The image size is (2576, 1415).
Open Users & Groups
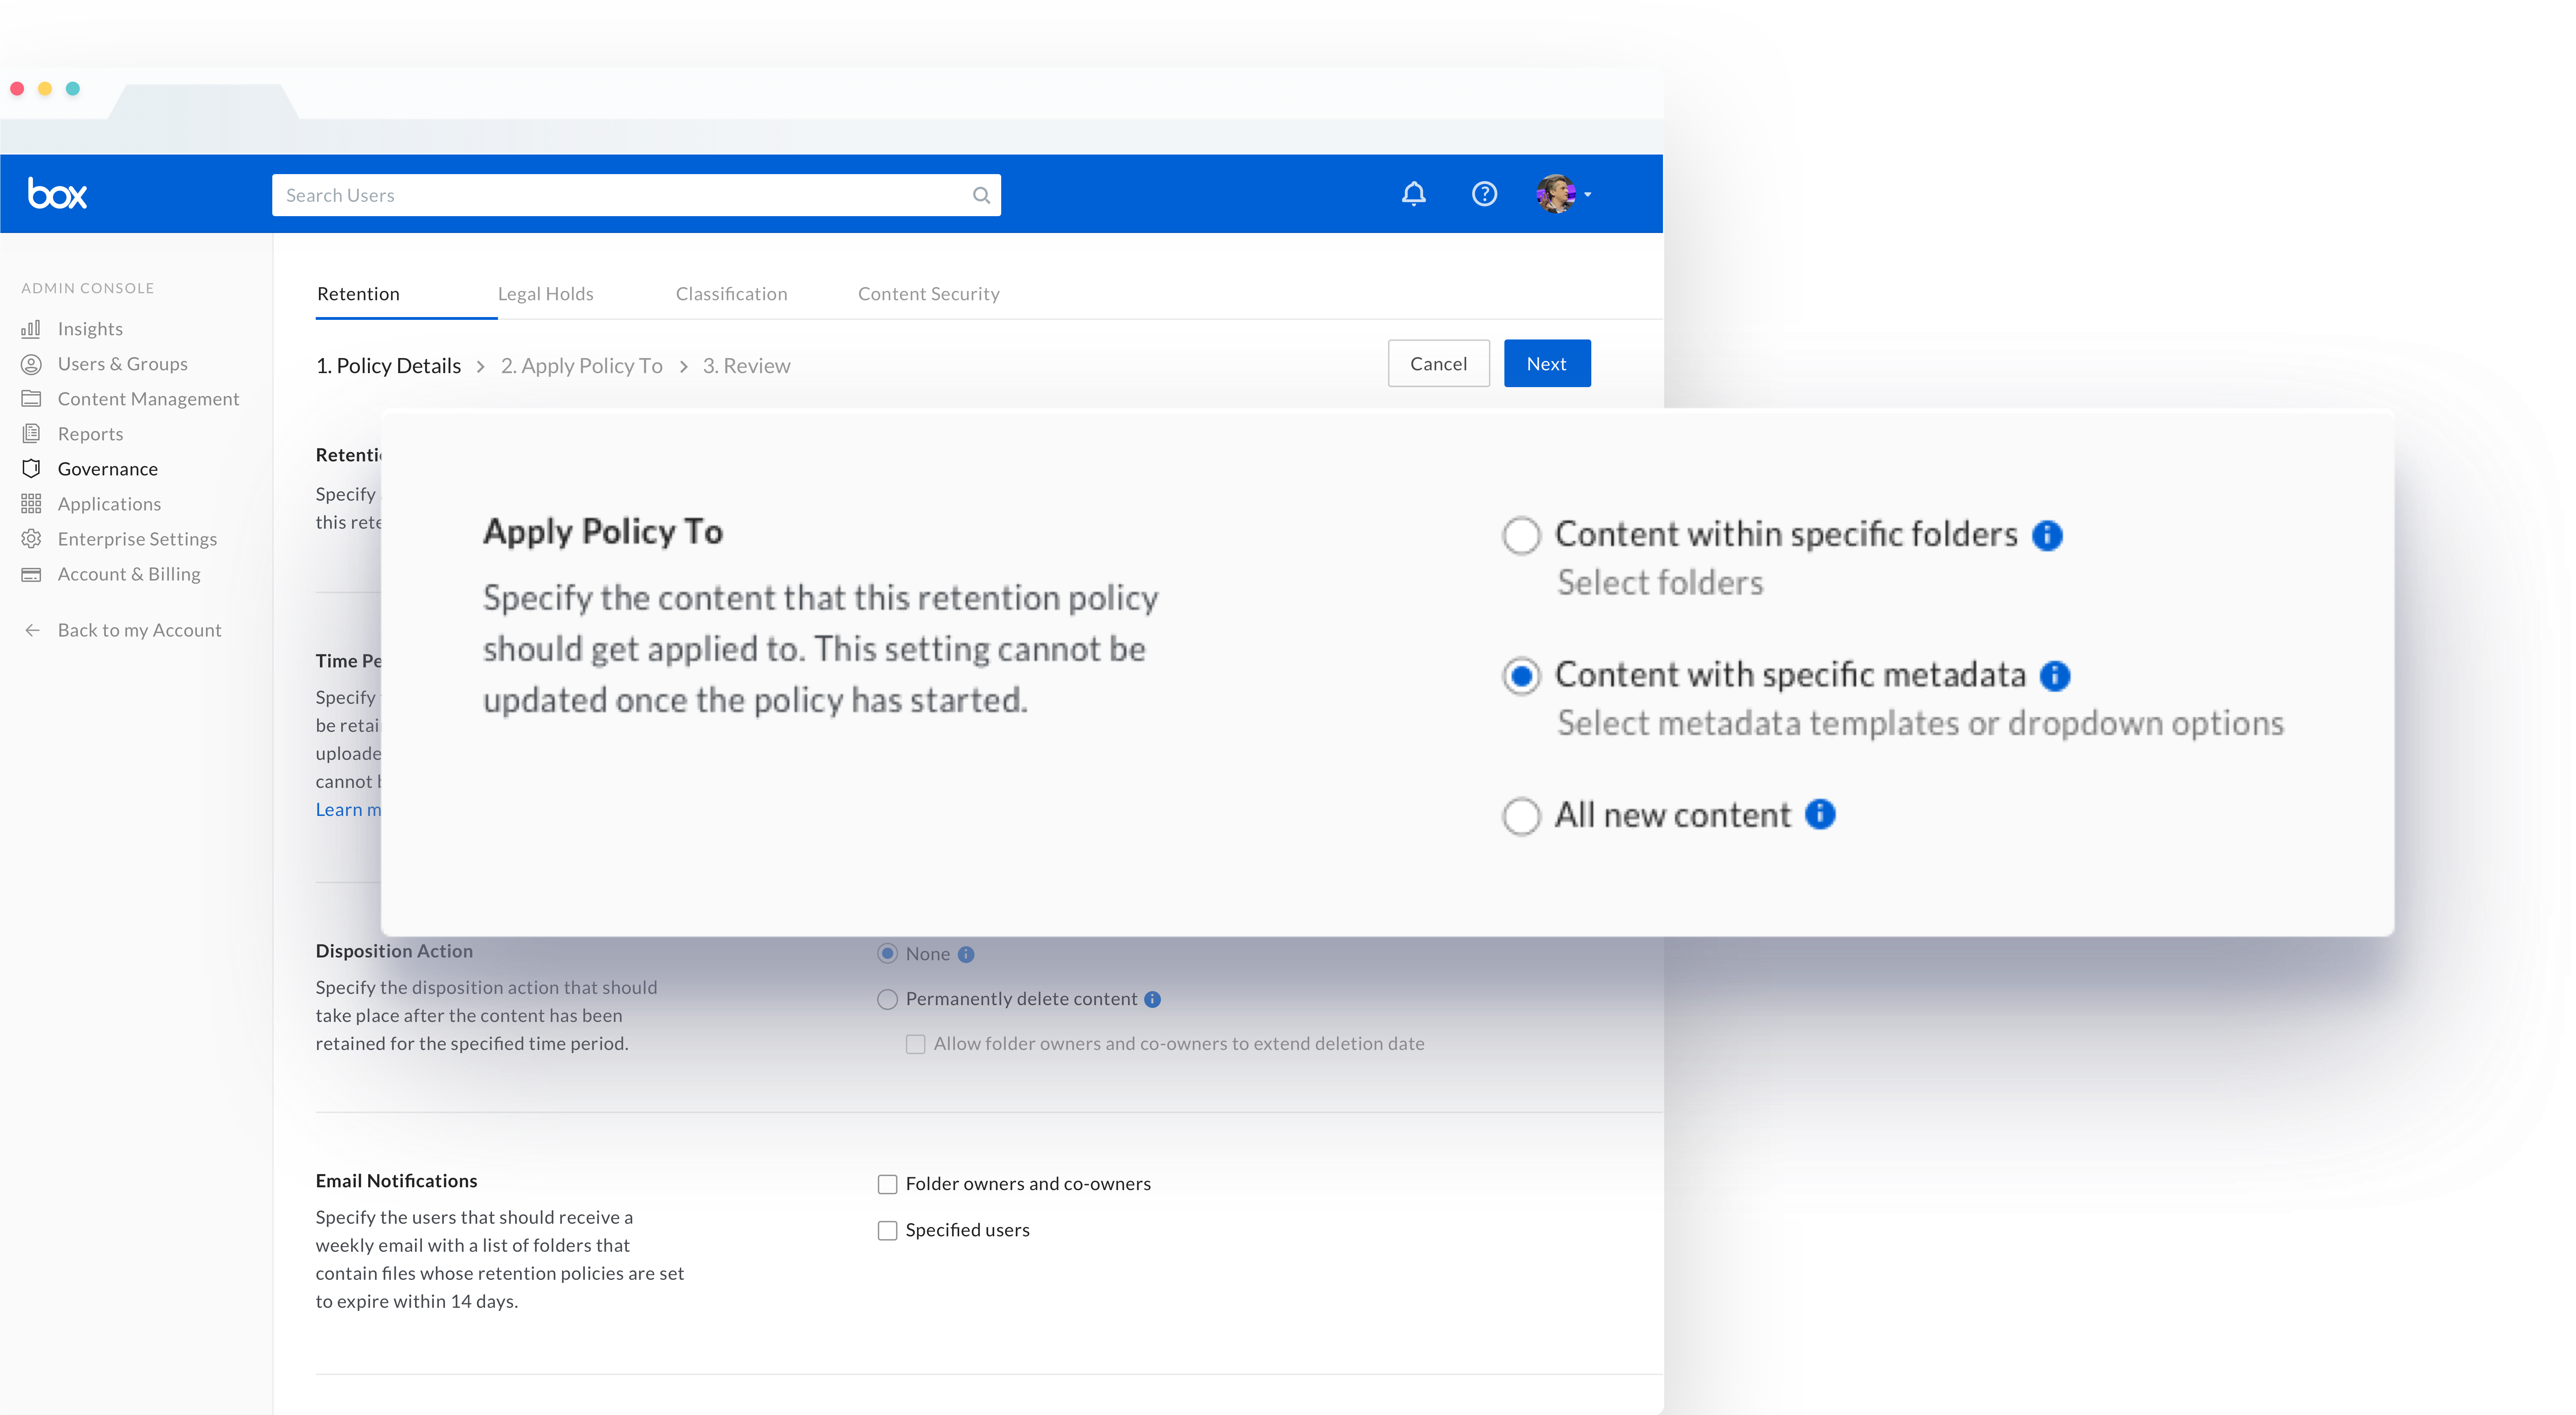point(123,364)
